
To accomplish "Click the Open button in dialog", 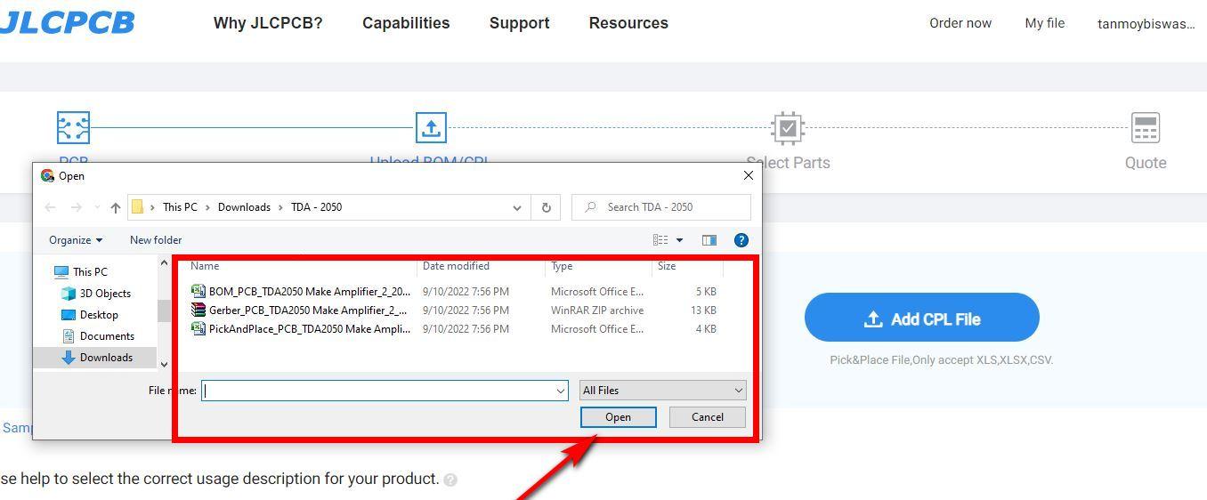I will point(619,417).
